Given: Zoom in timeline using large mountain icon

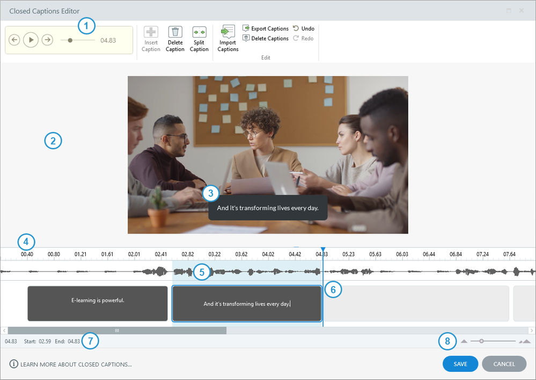Looking at the screenshot, I should (x=524, y=341).
